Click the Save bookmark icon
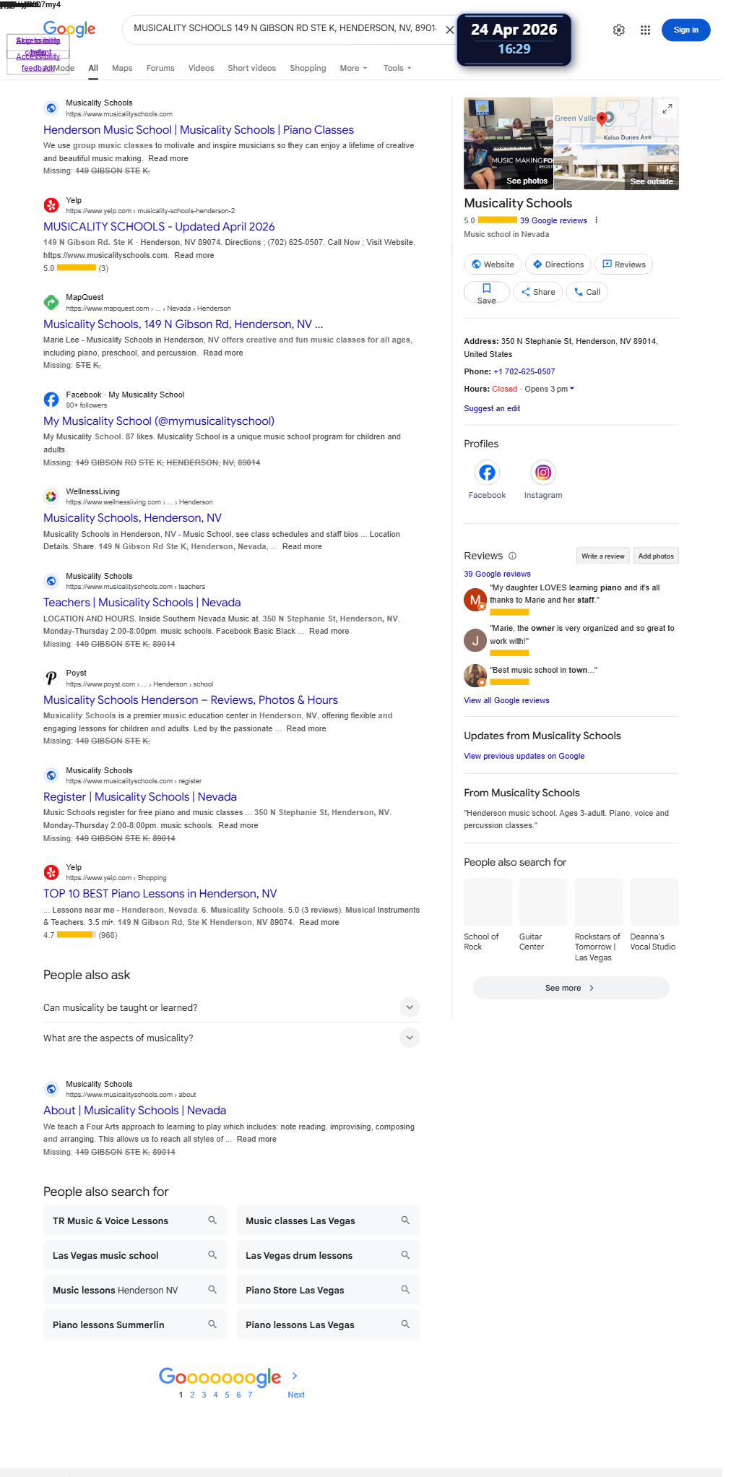 tap(487, 288)
